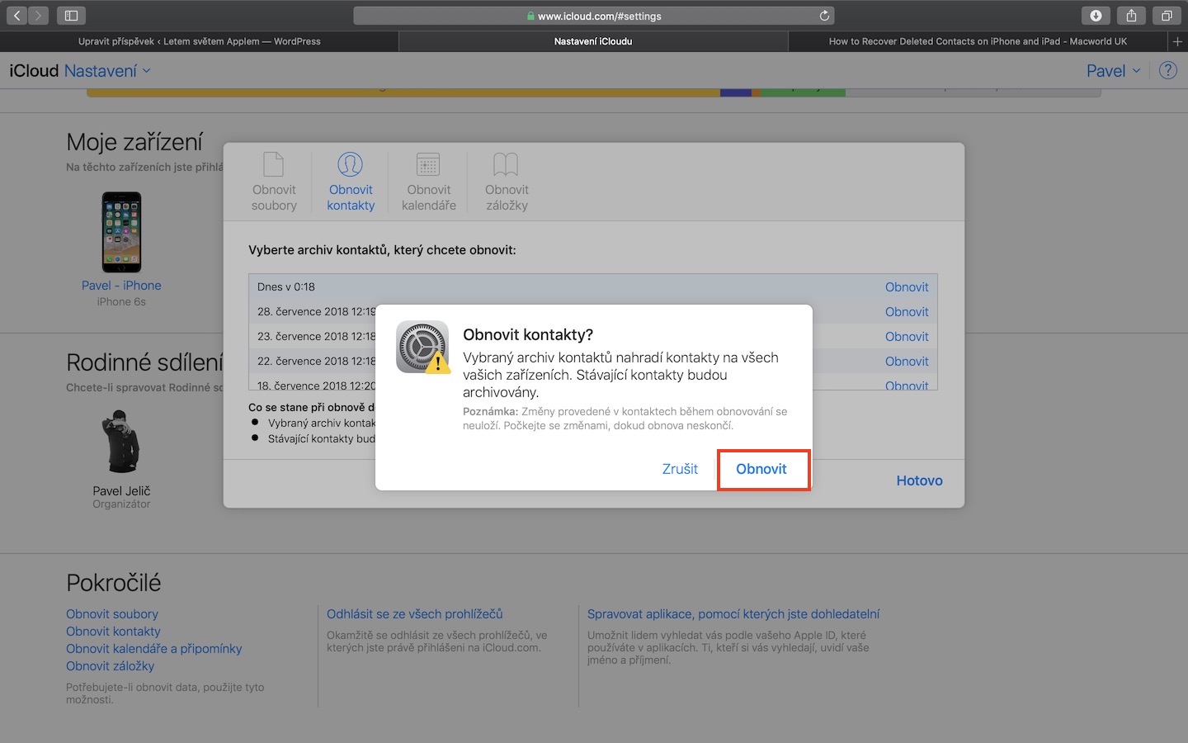The image size is (1188, 743).
Task: Go forward with Safari's forward arrow
Action: point(39,16)
